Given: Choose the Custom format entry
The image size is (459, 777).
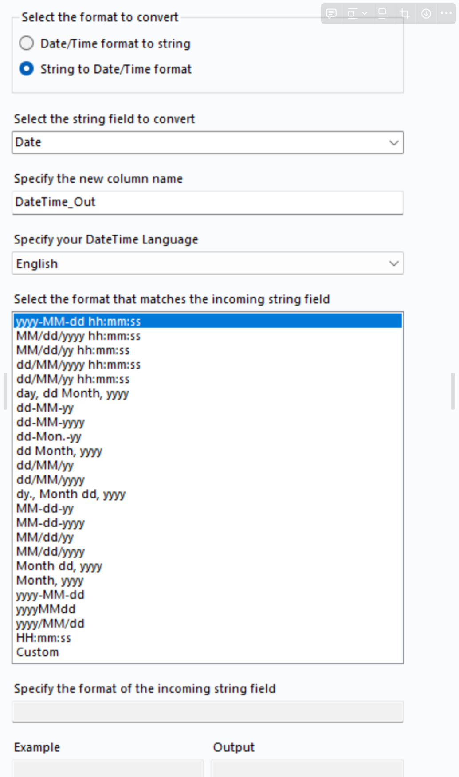Looking at the screenshot, I should [38, 652].
